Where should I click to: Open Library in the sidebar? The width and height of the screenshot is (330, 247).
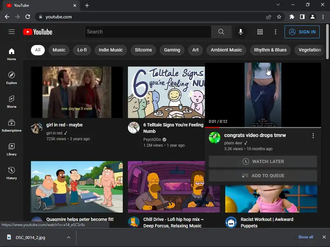pos(12,149)
